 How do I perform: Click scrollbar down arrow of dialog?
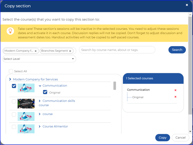point(190,131)
